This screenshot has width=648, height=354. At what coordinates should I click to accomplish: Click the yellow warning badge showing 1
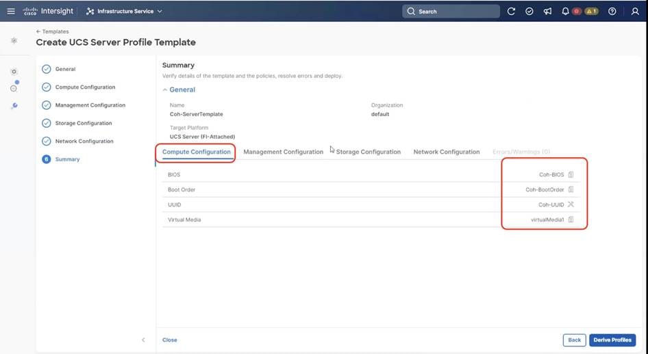click(x=591, y=11)
